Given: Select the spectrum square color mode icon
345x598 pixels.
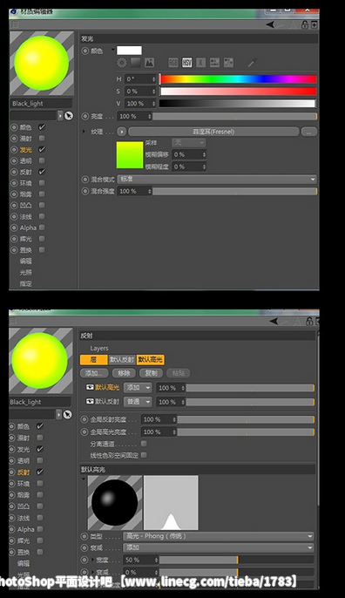Looking at the screenshot, I should click(x=135, y=63).
